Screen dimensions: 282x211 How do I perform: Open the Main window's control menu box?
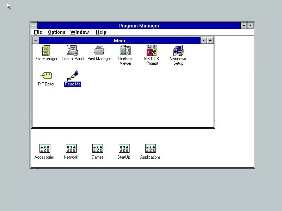(x=36, y=40)
